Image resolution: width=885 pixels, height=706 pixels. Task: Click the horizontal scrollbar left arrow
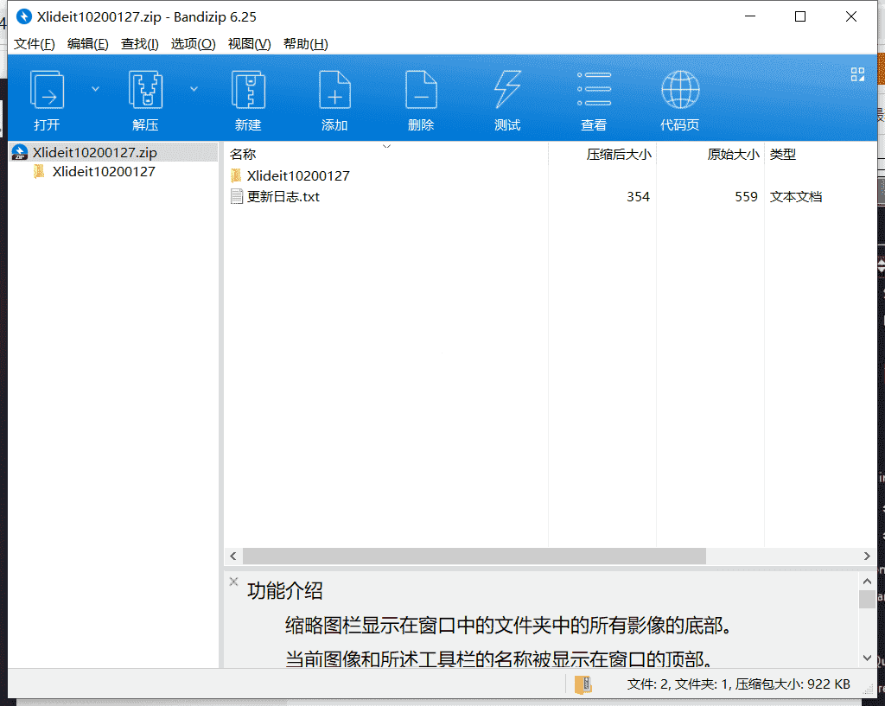233,556
